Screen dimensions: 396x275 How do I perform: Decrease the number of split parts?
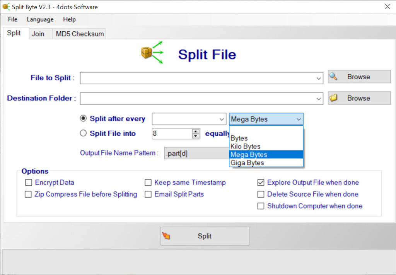[196, 136]
